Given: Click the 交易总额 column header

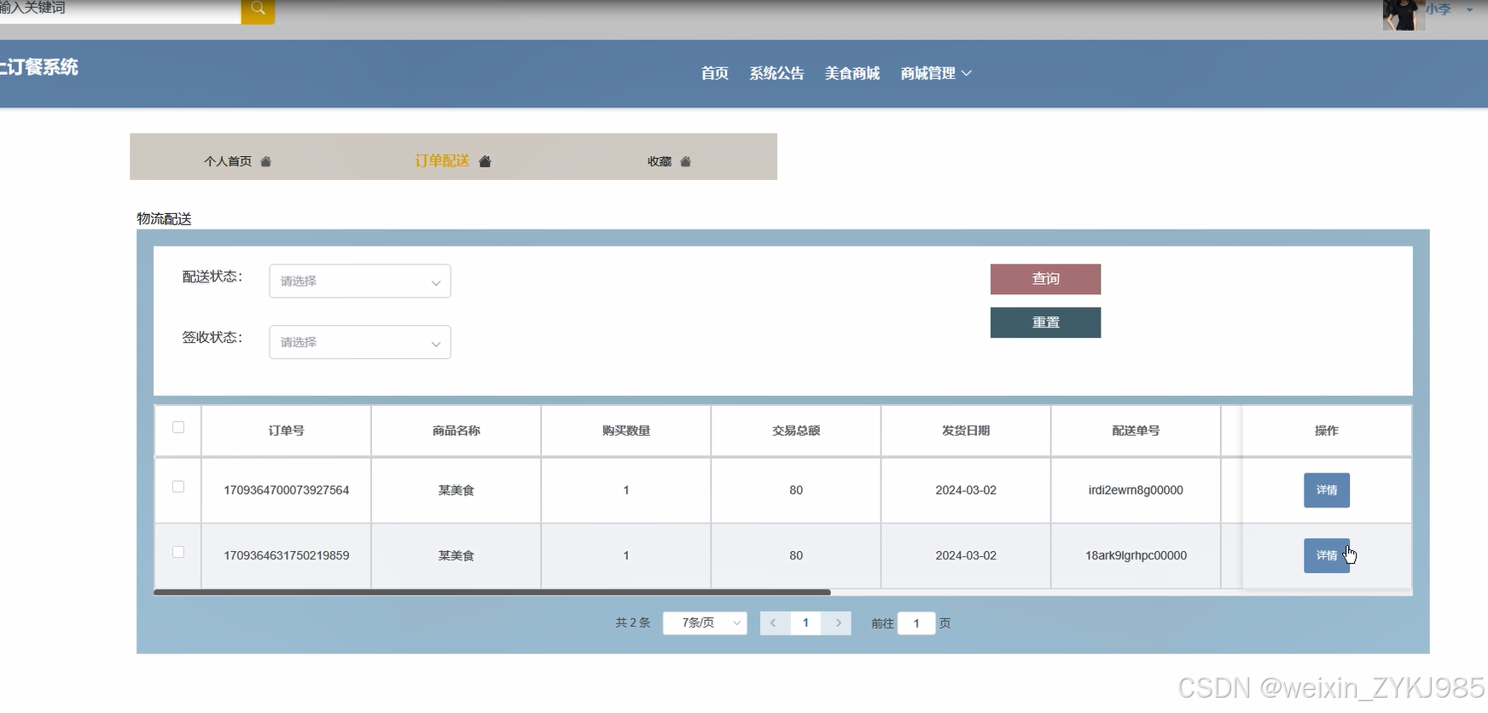Looking at the screenshot, I should (796, 431).
